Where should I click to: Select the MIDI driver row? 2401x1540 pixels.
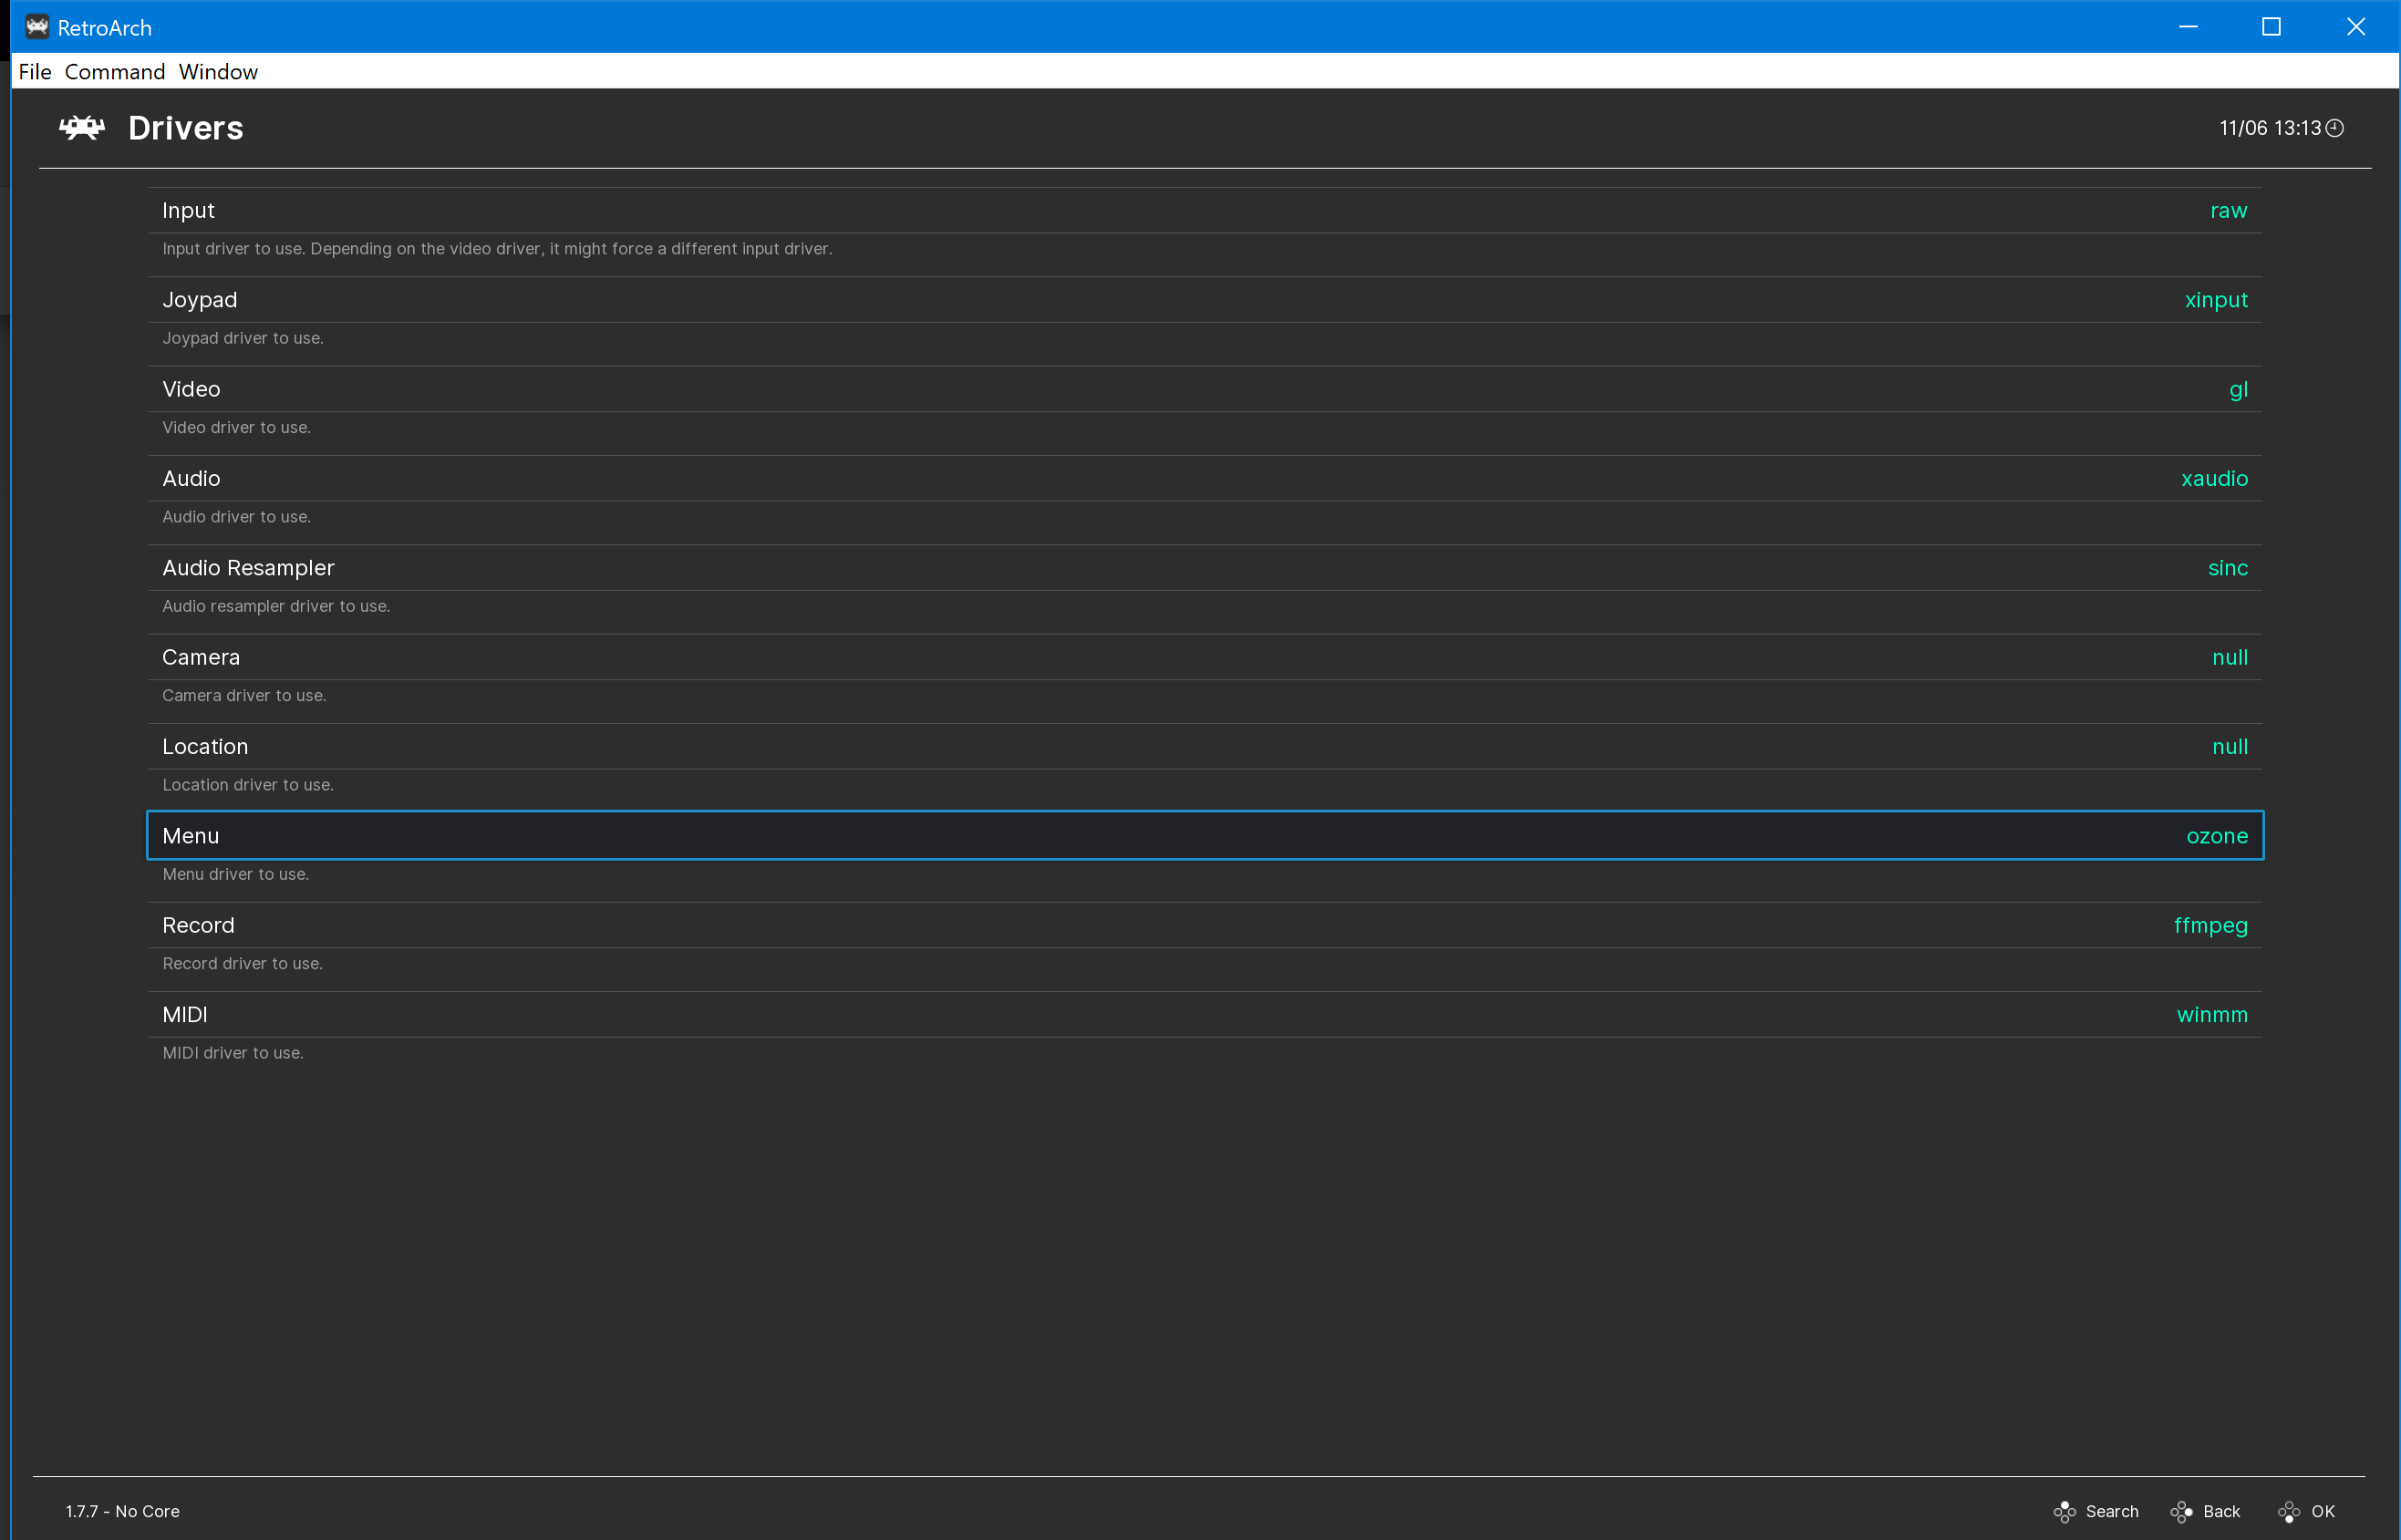[1205, 1015]
